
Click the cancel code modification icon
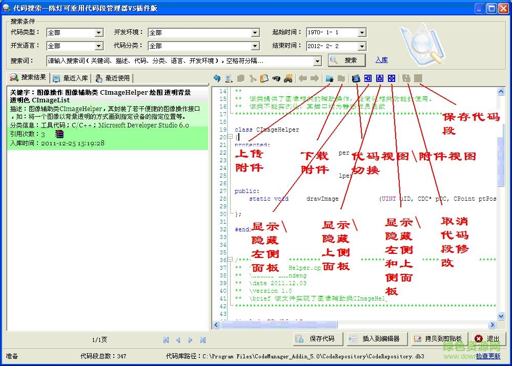(406, 78)
